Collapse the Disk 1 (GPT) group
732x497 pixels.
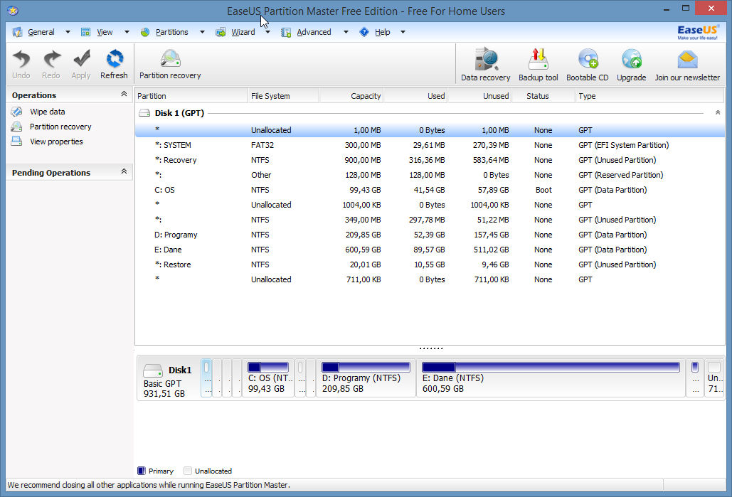point(718,112)
